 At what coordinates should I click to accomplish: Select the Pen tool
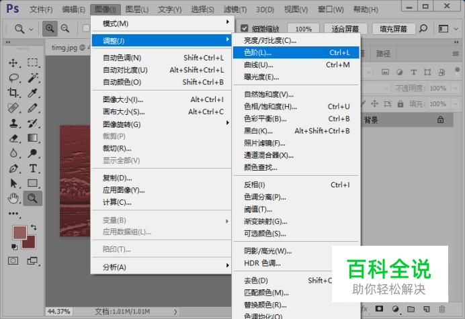click(x=13, y=169)
